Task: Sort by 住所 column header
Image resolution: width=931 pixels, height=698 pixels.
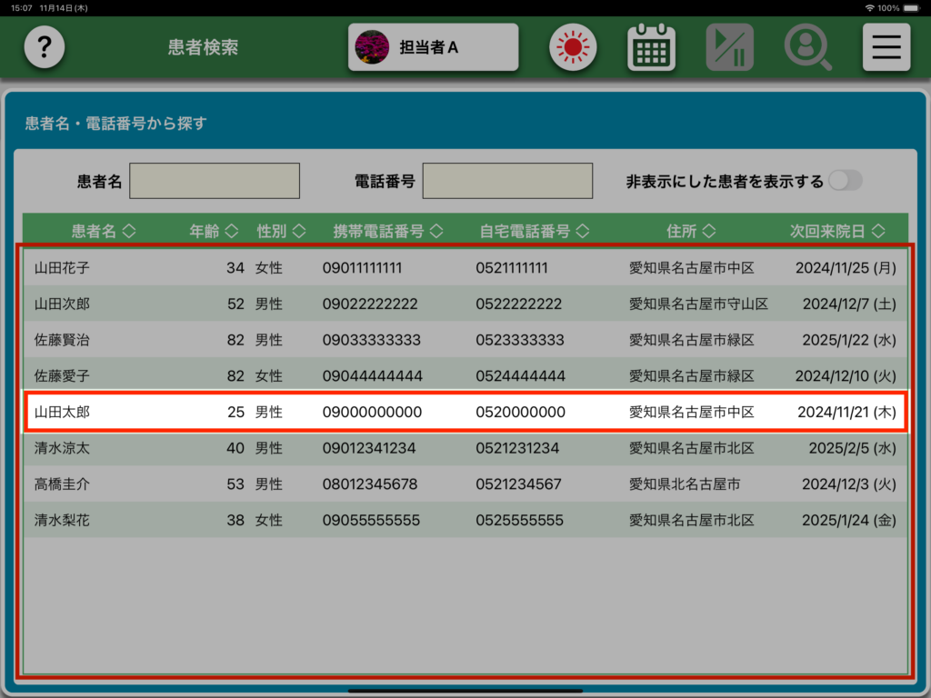Action: (690, 232)
